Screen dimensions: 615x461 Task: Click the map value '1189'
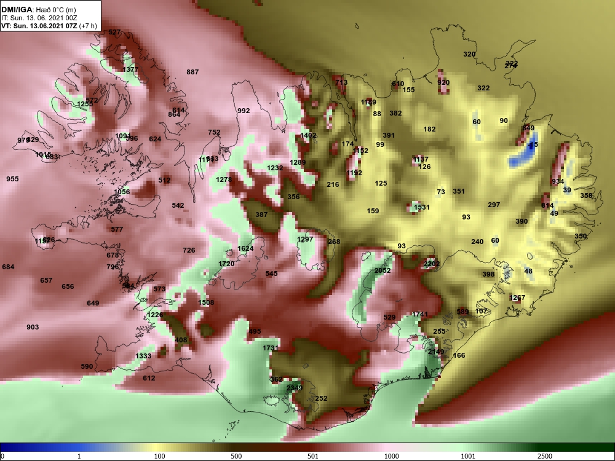tap(368, 102)
